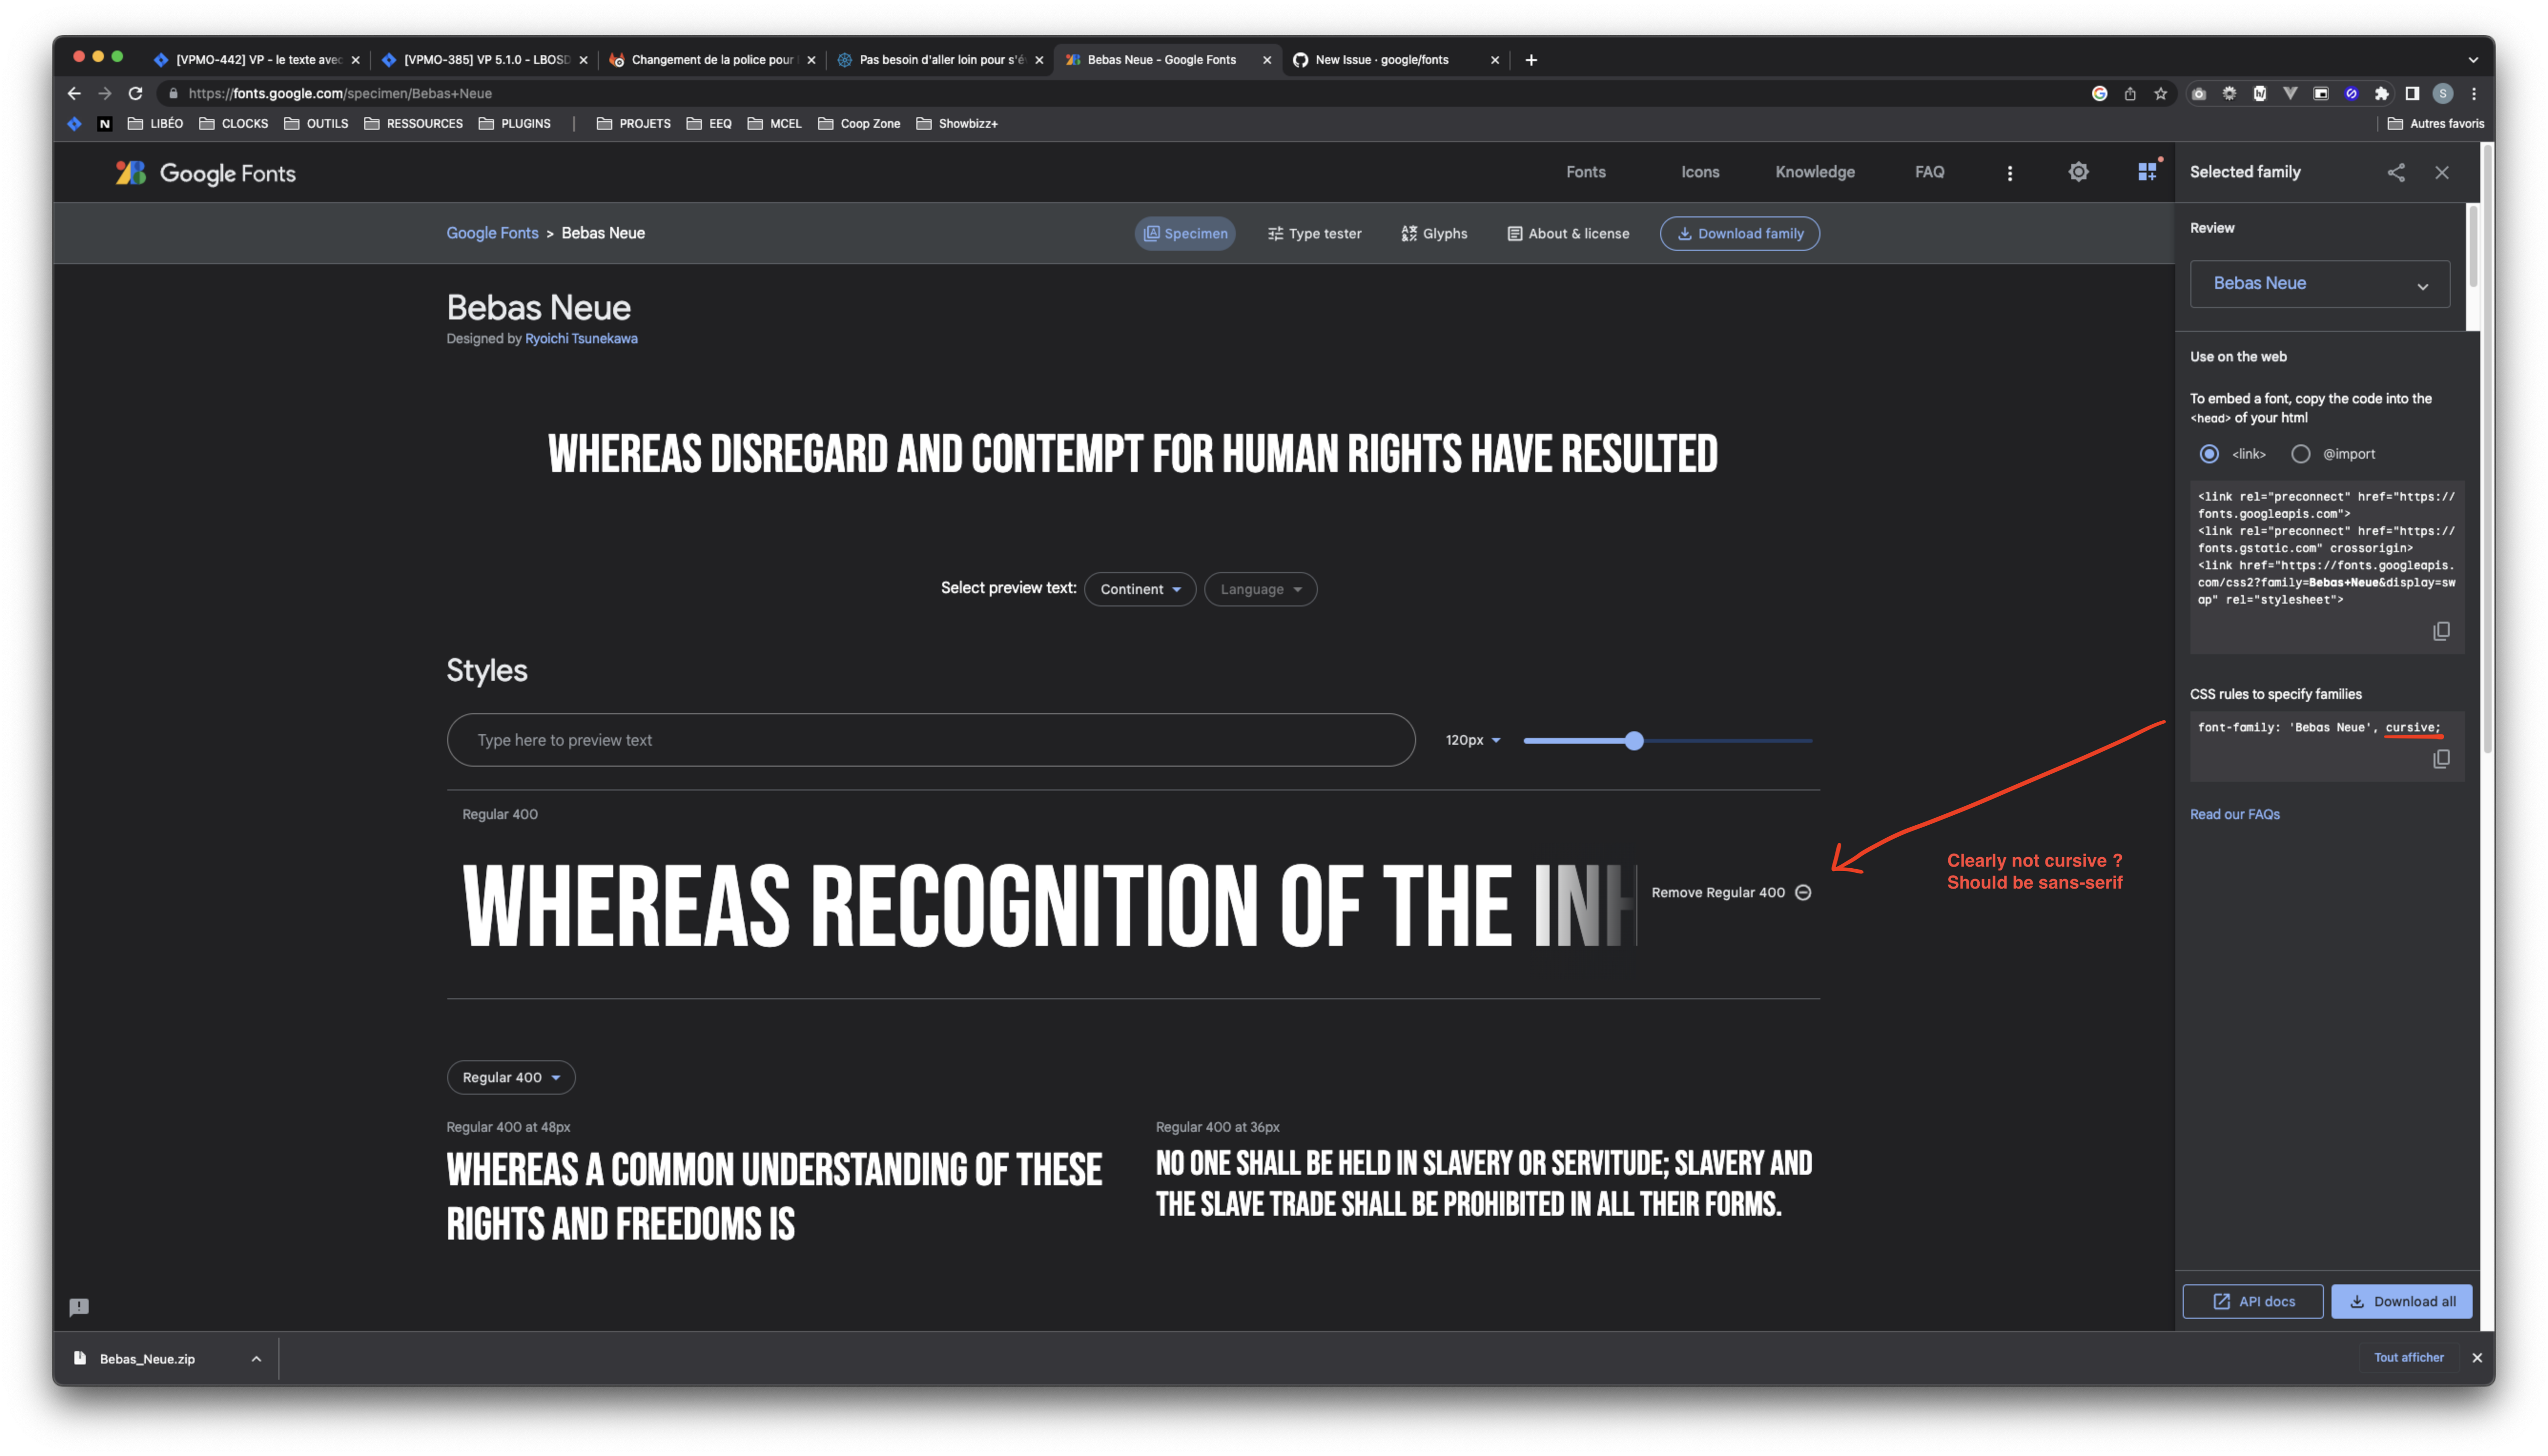Reload the current page

[135, 93]
